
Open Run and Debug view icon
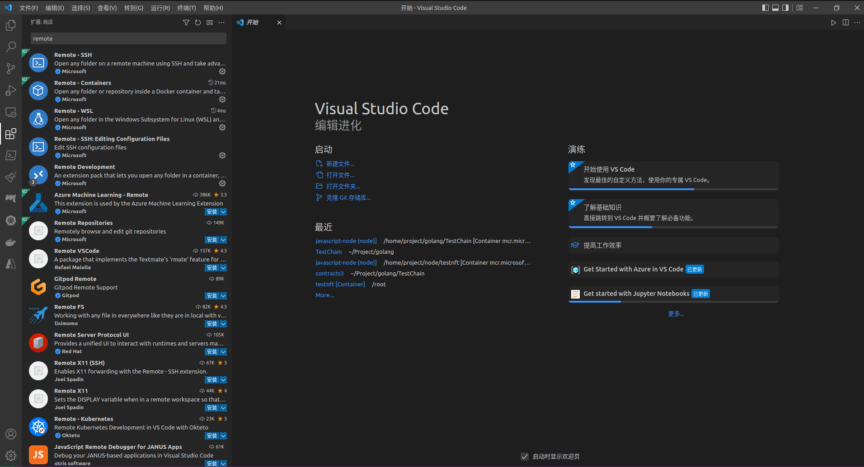(11, 90)
